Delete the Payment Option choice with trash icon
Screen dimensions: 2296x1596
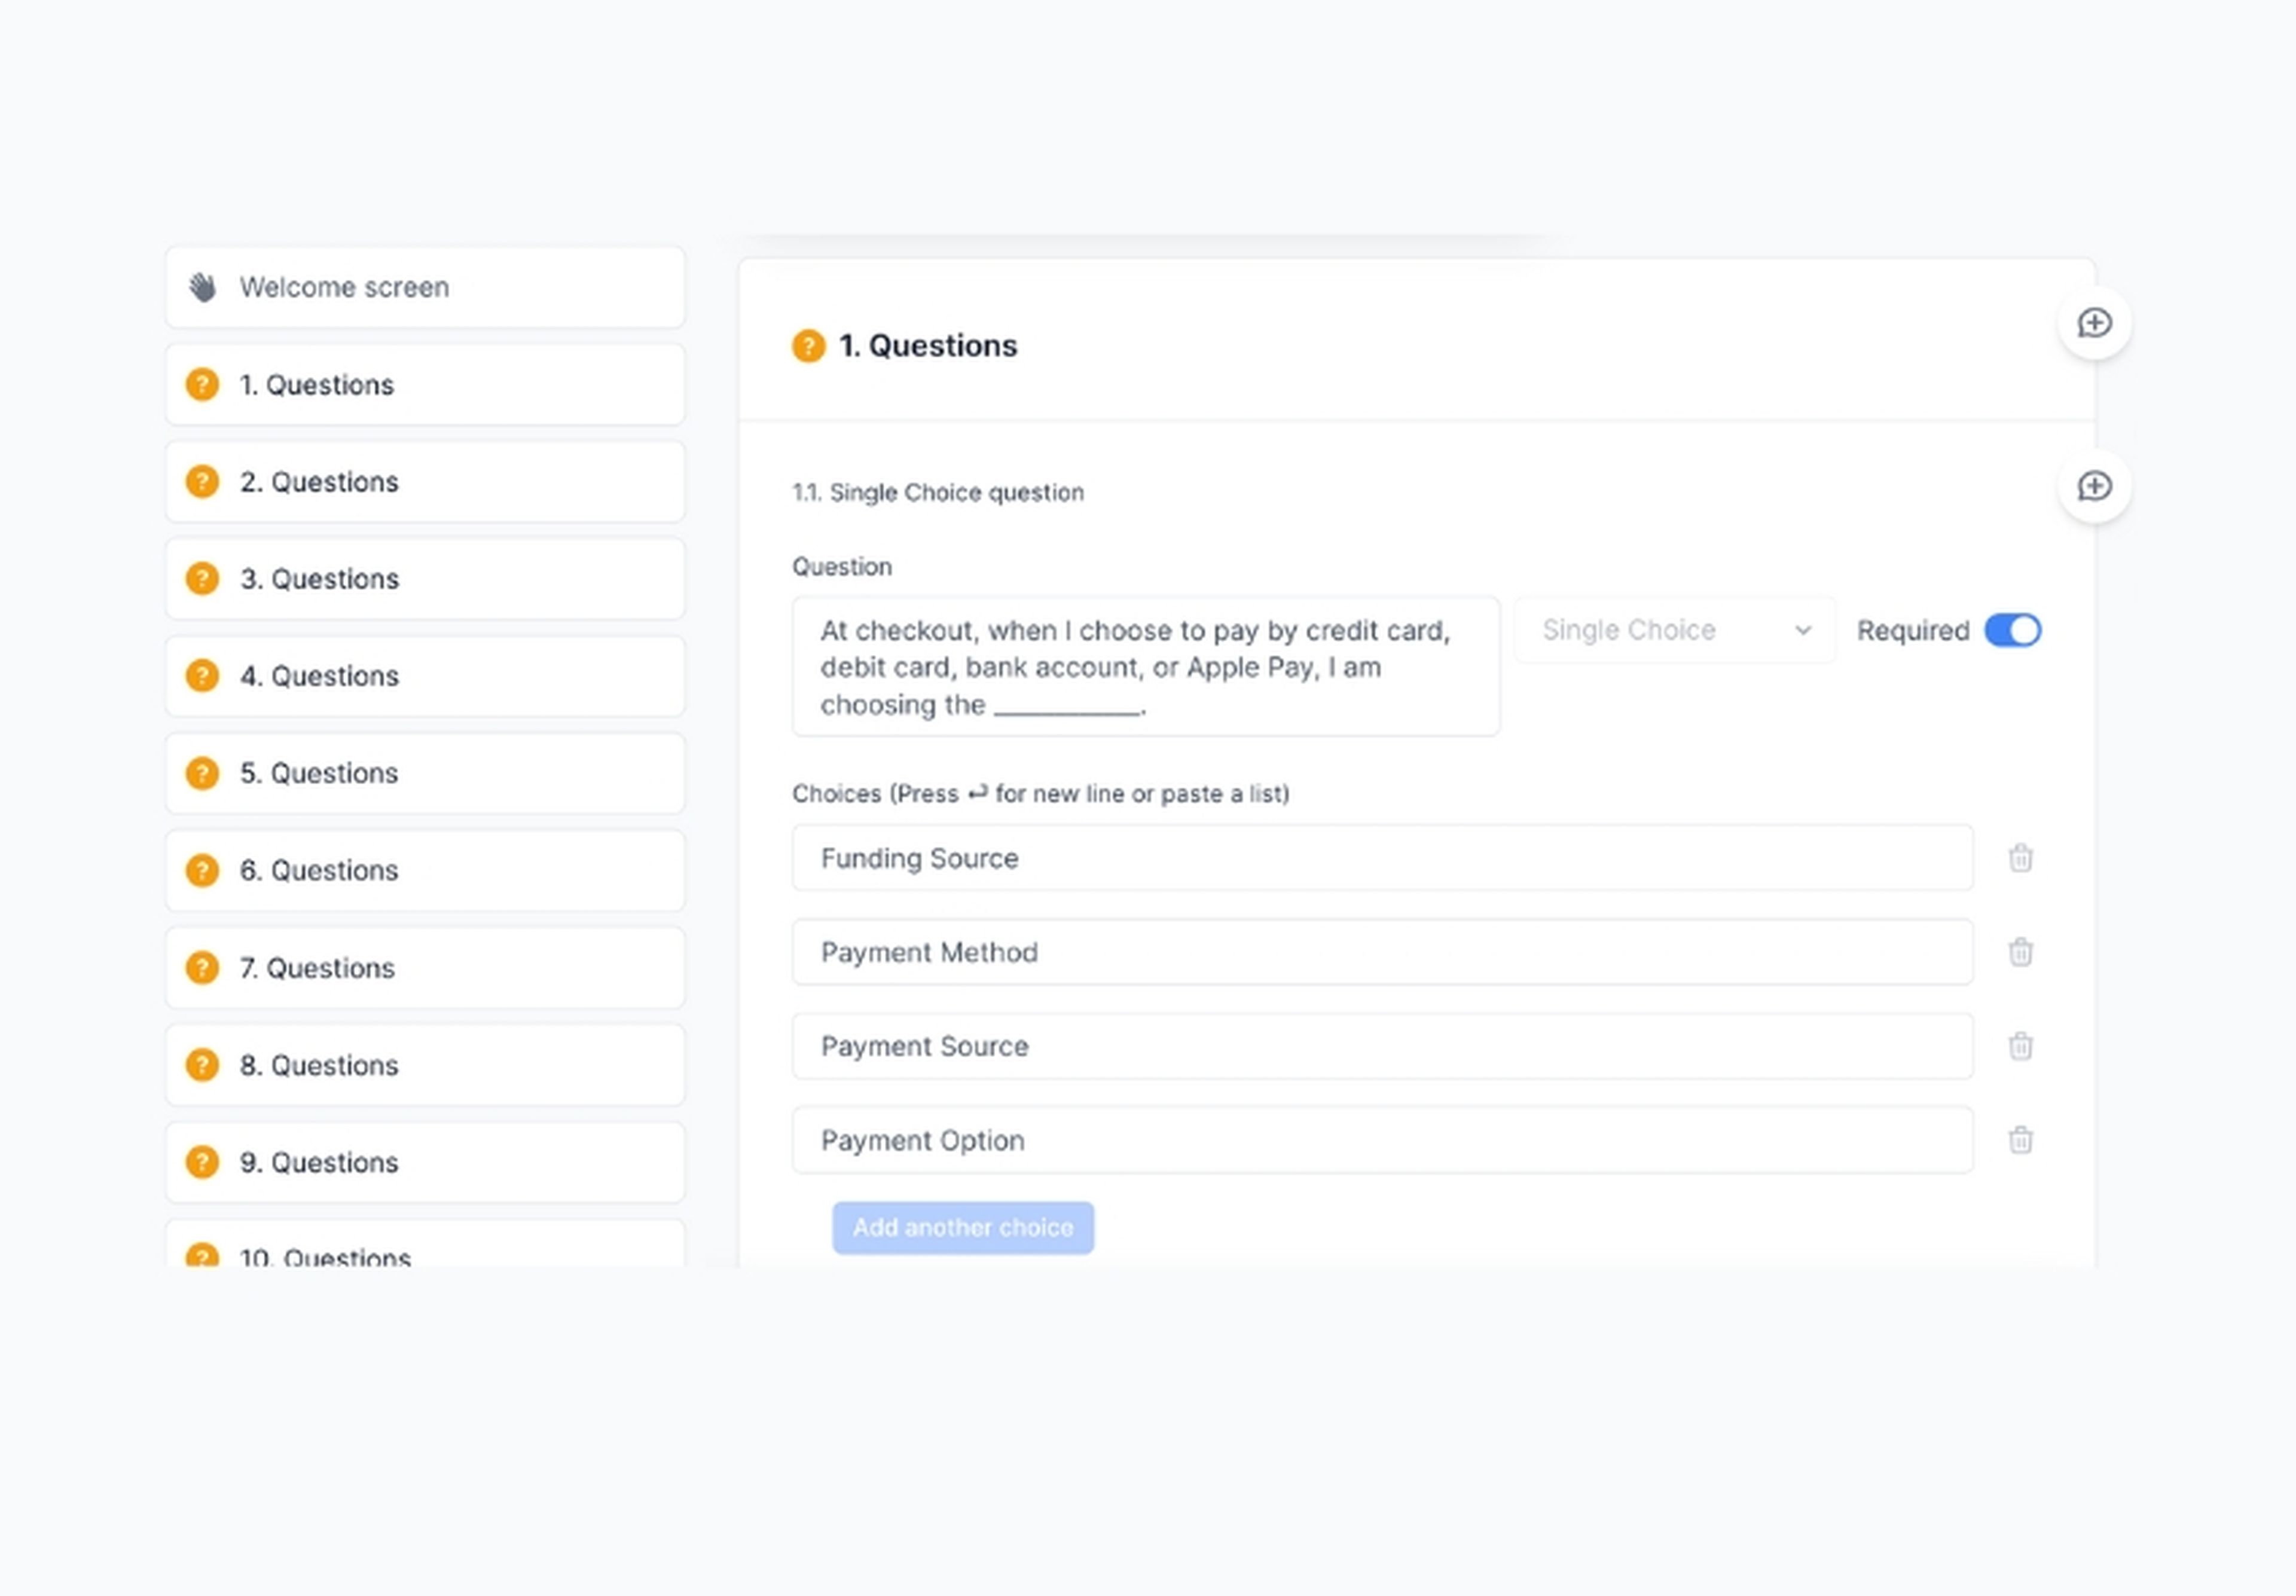tap(2021, 1140)
